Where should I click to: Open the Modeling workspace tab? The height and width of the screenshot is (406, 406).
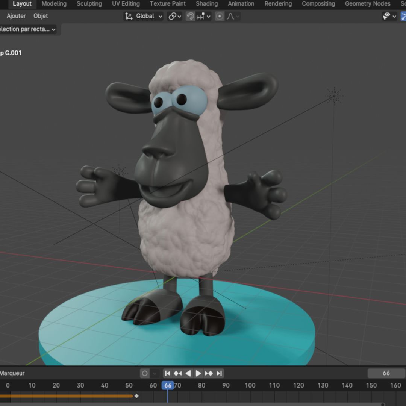(x=54, y=4)
